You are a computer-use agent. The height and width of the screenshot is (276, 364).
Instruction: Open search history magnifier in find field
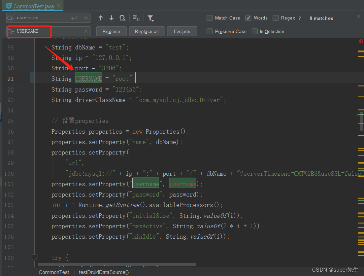[x=10, y=18]
